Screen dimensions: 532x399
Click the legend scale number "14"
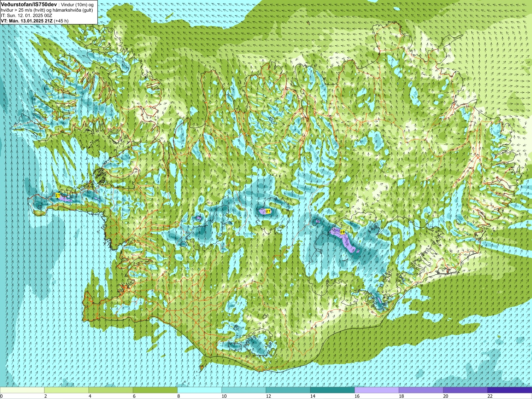(313, 396)
